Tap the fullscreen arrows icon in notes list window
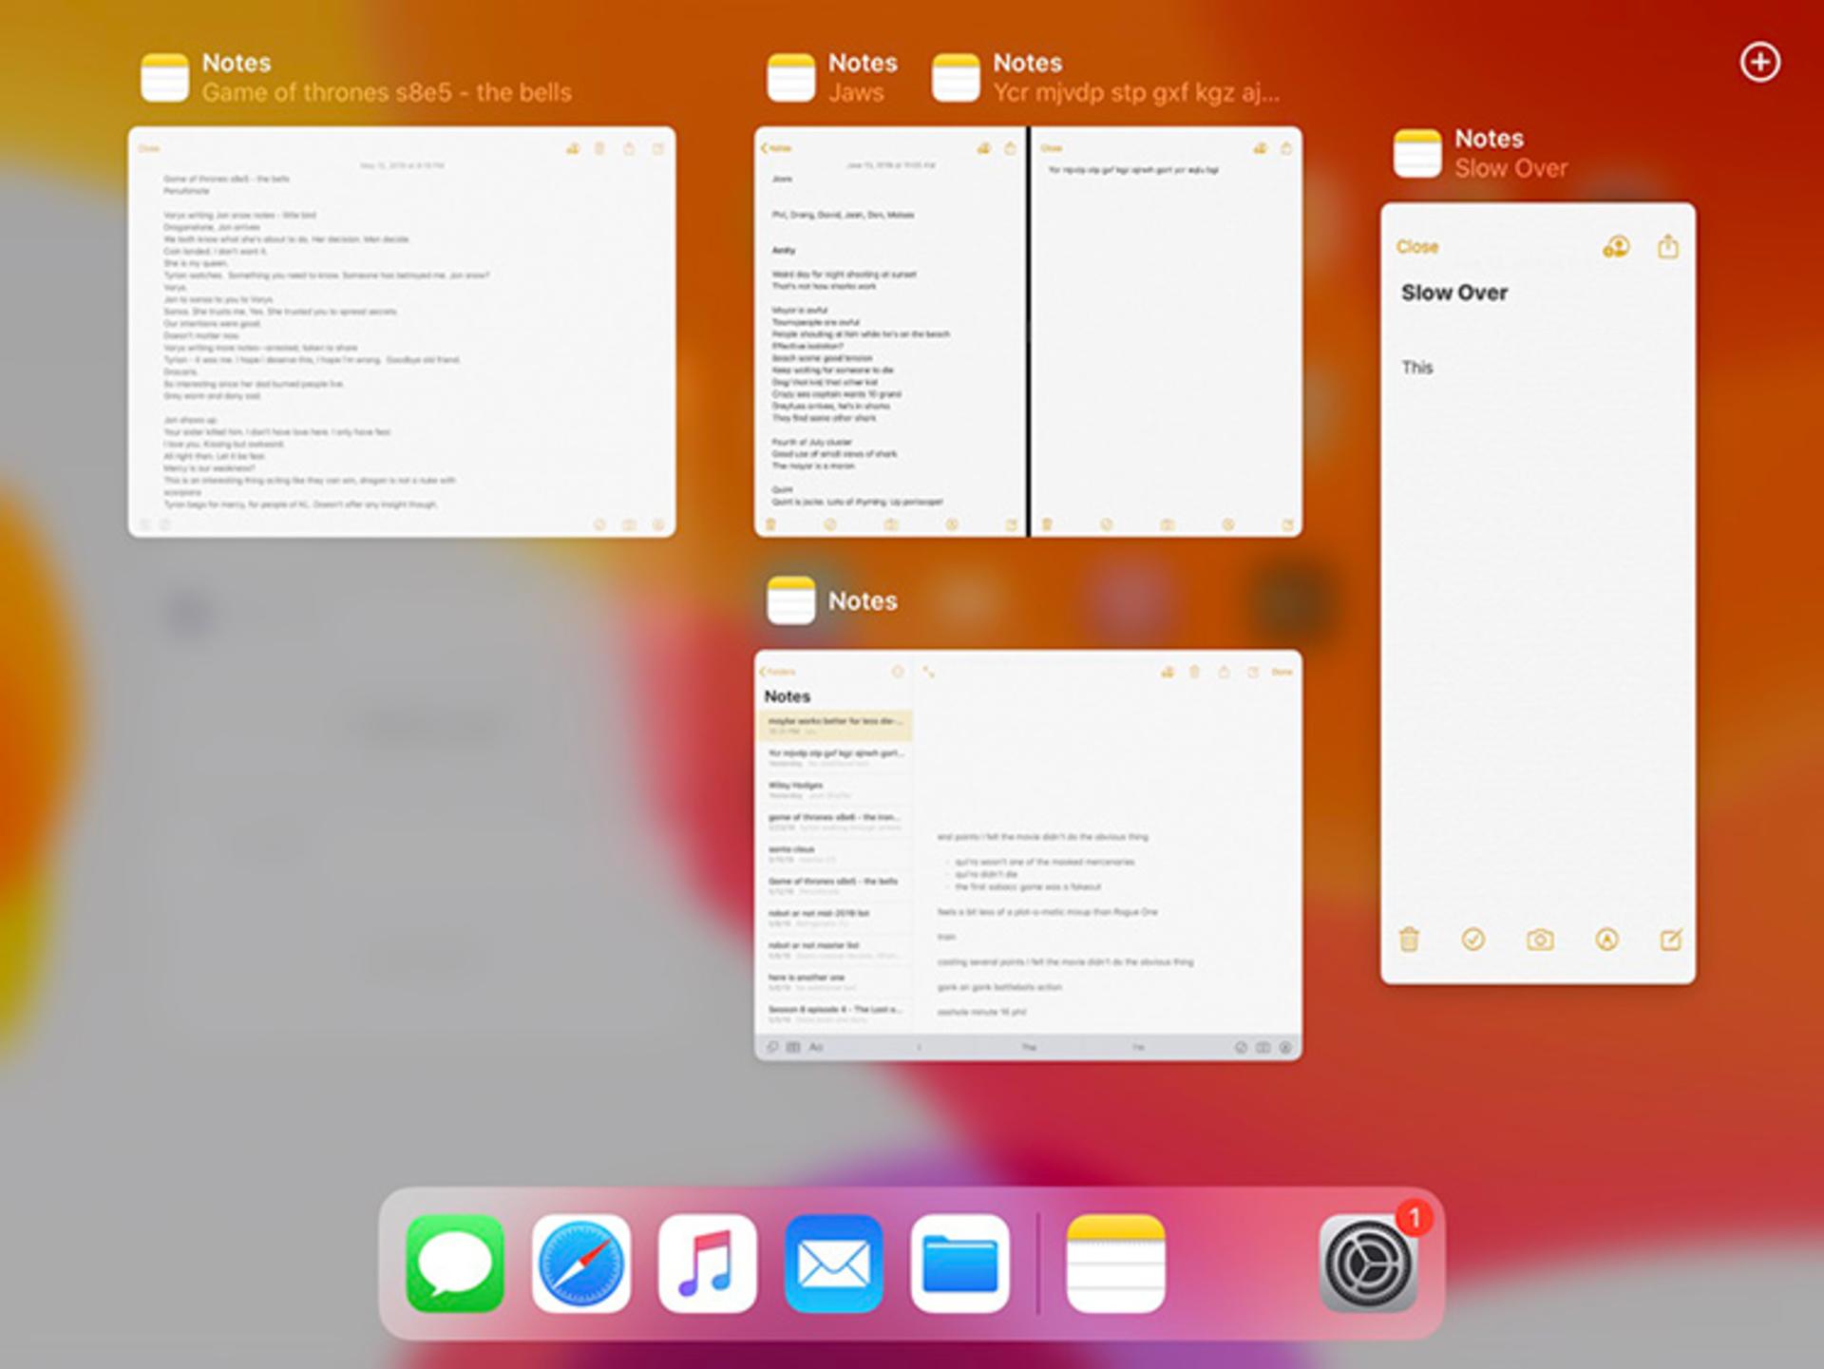 click(x=929, y=672)
